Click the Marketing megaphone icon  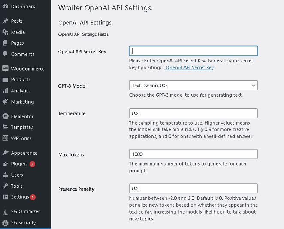(x=5, y=102)
